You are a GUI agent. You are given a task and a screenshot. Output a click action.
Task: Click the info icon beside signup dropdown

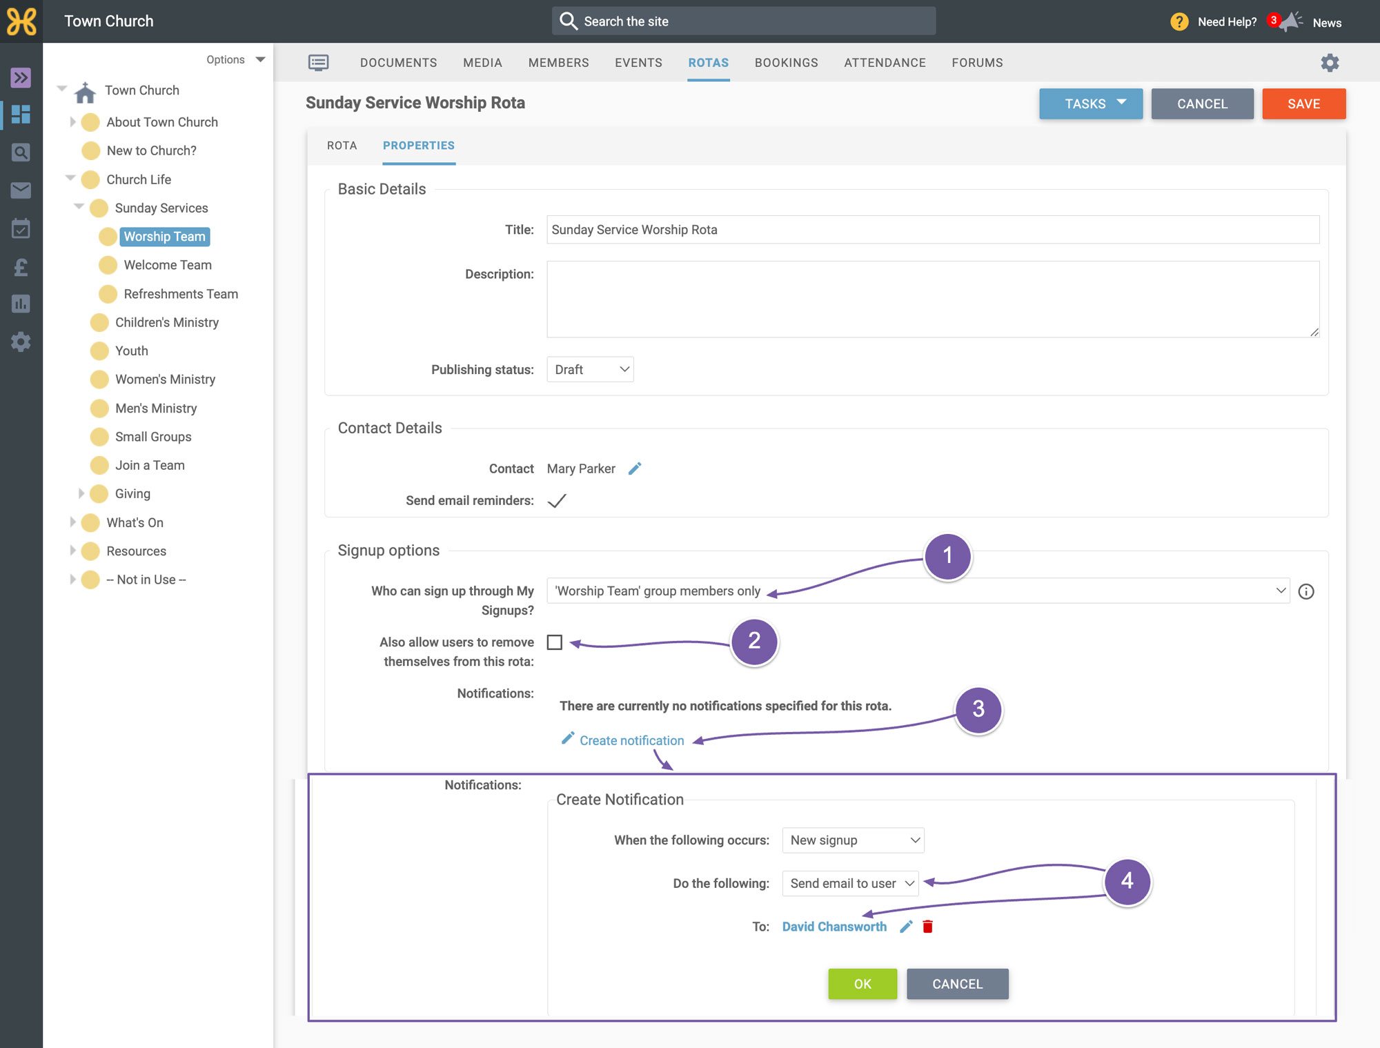pos(1306,591)
